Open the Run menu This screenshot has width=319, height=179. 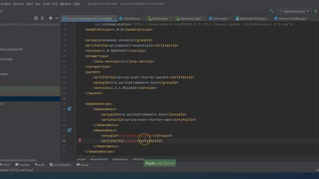tap(38, 3)
